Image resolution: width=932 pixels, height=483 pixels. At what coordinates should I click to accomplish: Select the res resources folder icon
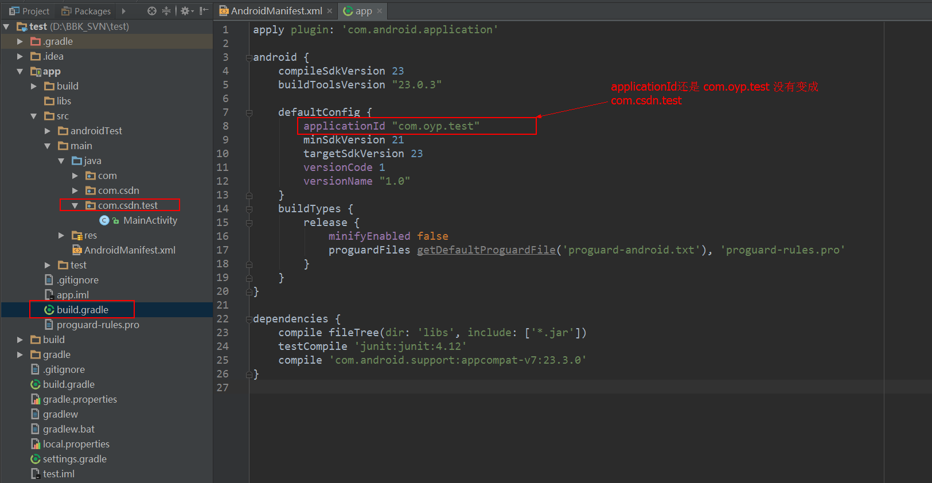(x=77, y=235)
